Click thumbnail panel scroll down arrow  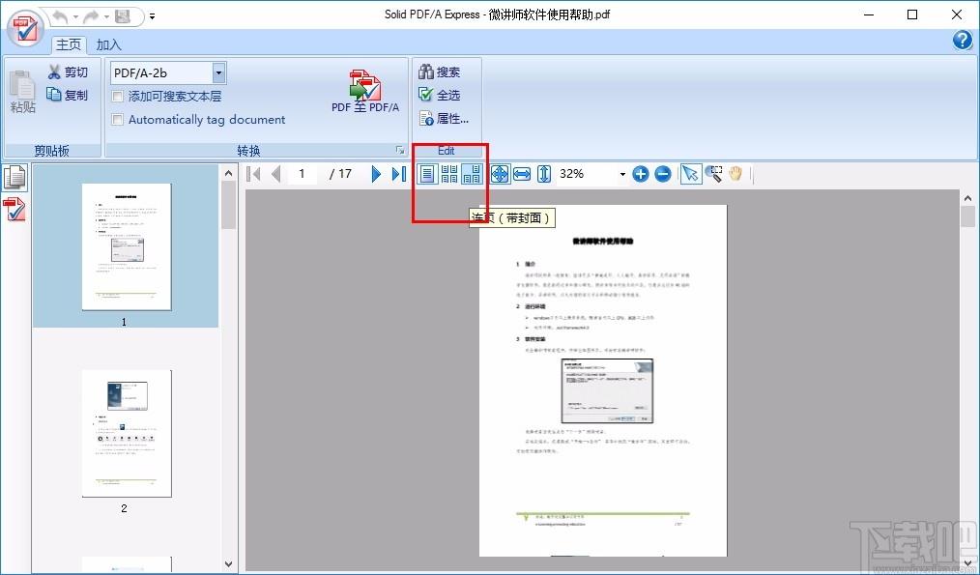pyautogui.click(x=229, y=563)
